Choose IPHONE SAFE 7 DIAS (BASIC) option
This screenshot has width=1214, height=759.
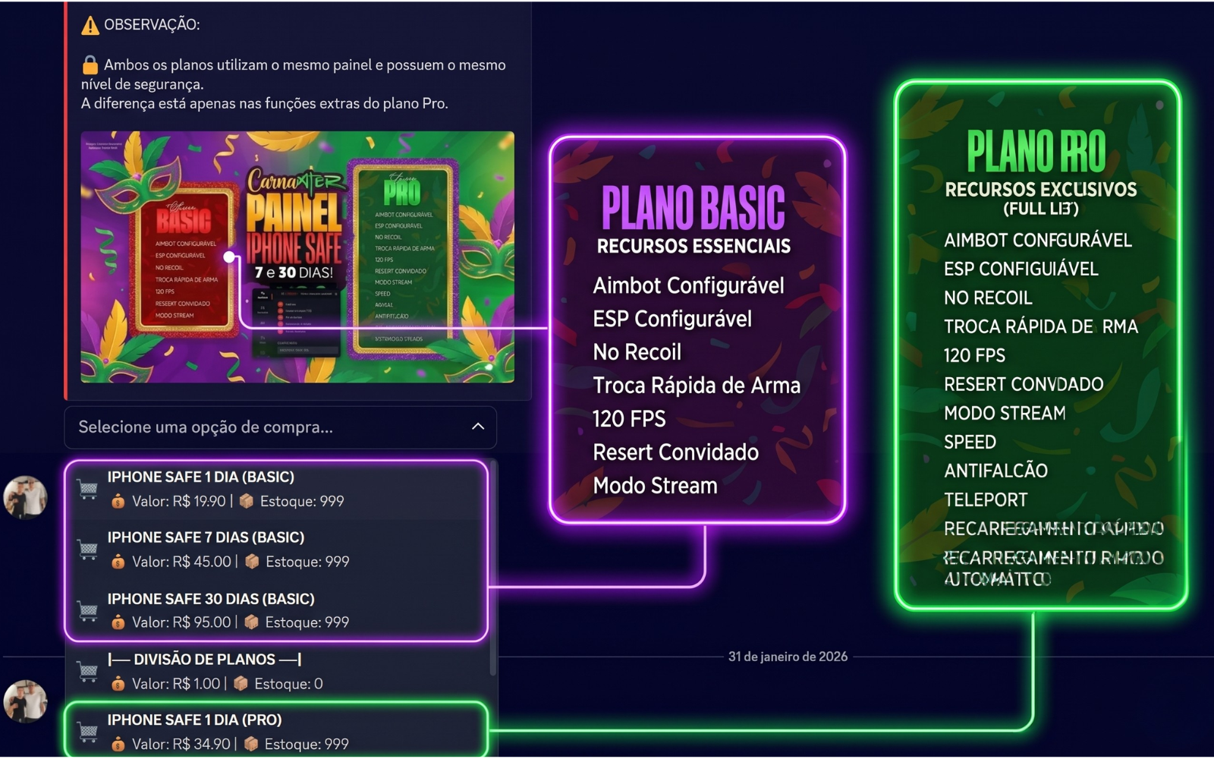pyautogui.click(x=278, y=550)
